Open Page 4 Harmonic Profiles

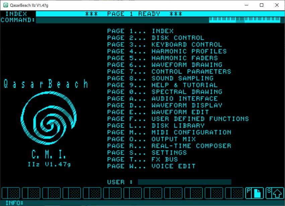(167, 51)
